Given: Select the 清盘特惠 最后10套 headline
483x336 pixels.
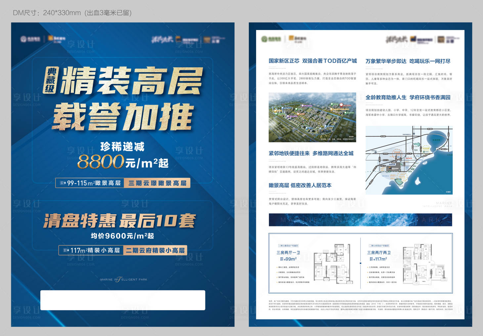Looking at the screenshot, I should (120, 221).
